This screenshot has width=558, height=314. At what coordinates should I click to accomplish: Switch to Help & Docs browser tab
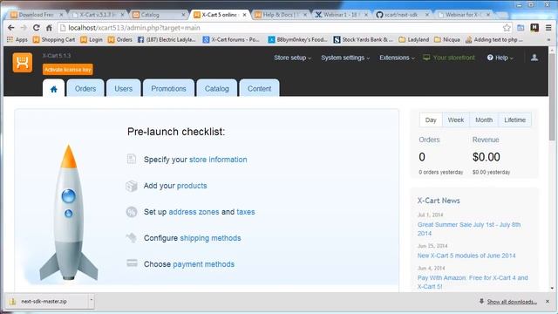[x=281, y=15]
